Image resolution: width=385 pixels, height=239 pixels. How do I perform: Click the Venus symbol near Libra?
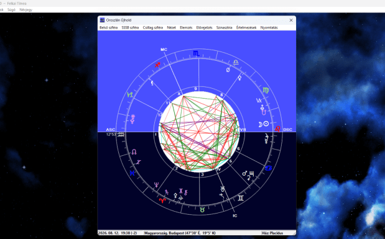[239, 78]
